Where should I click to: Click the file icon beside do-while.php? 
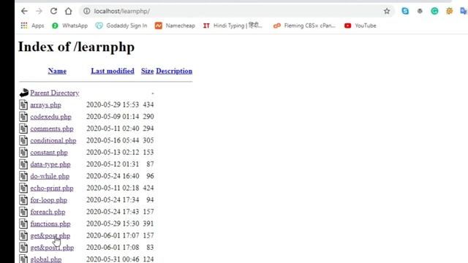coord(23,176)
